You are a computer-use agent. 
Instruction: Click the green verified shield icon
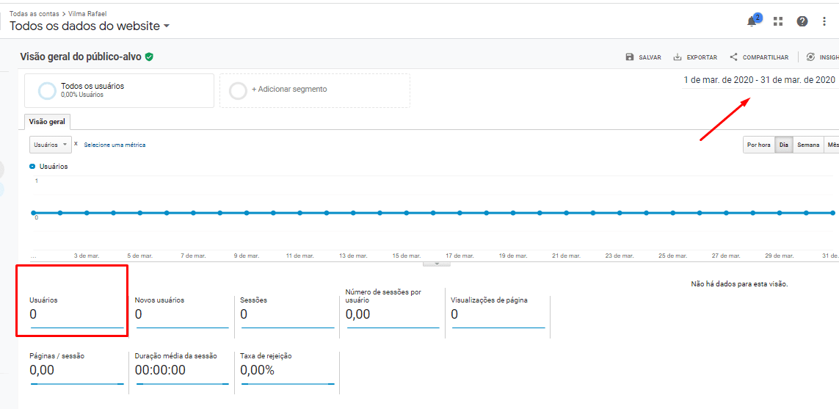(x=149, y=57)
